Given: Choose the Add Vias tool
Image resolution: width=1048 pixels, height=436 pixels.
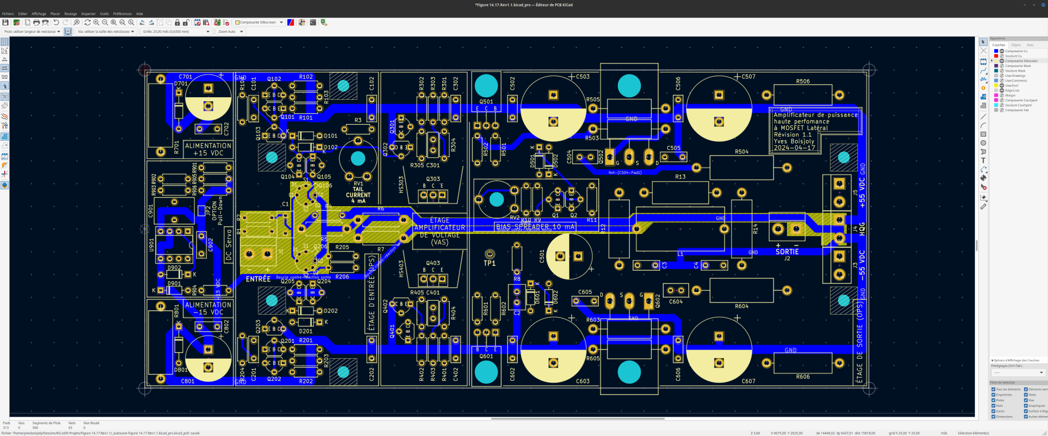Looking at the screenshot, I should click(983, 88).
